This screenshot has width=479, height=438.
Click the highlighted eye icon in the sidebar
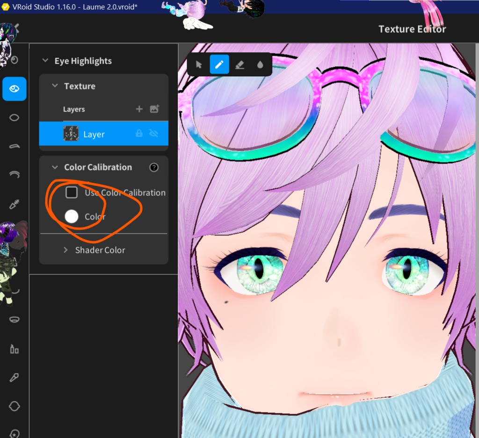[x=14, y=89]
